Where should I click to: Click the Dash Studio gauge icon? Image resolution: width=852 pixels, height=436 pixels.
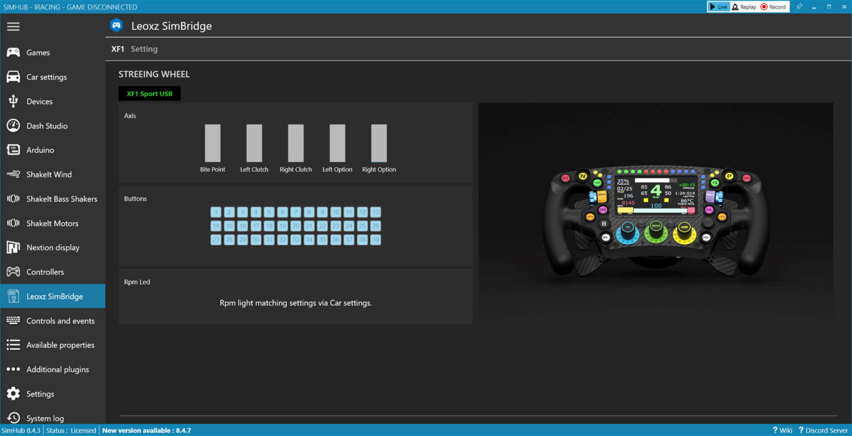(13, 126)
